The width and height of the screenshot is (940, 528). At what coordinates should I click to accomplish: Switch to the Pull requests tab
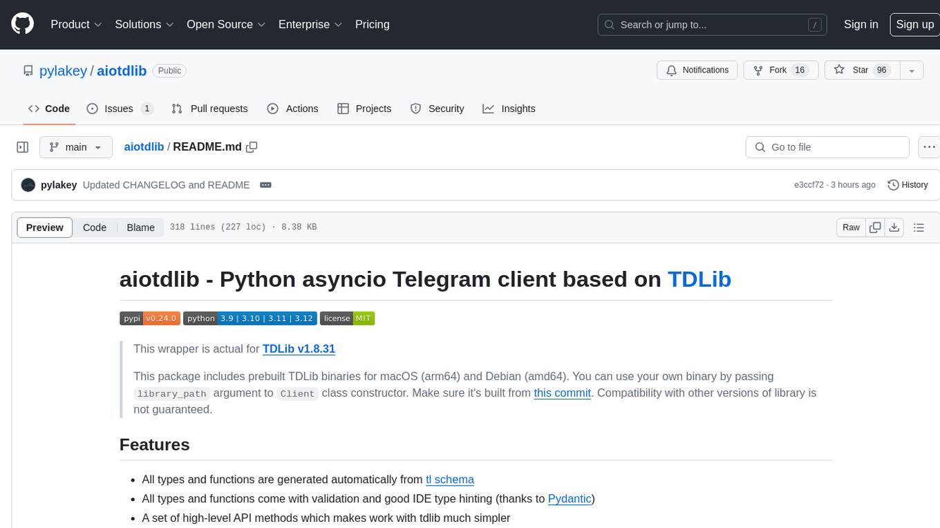click(x=209, y=109)
